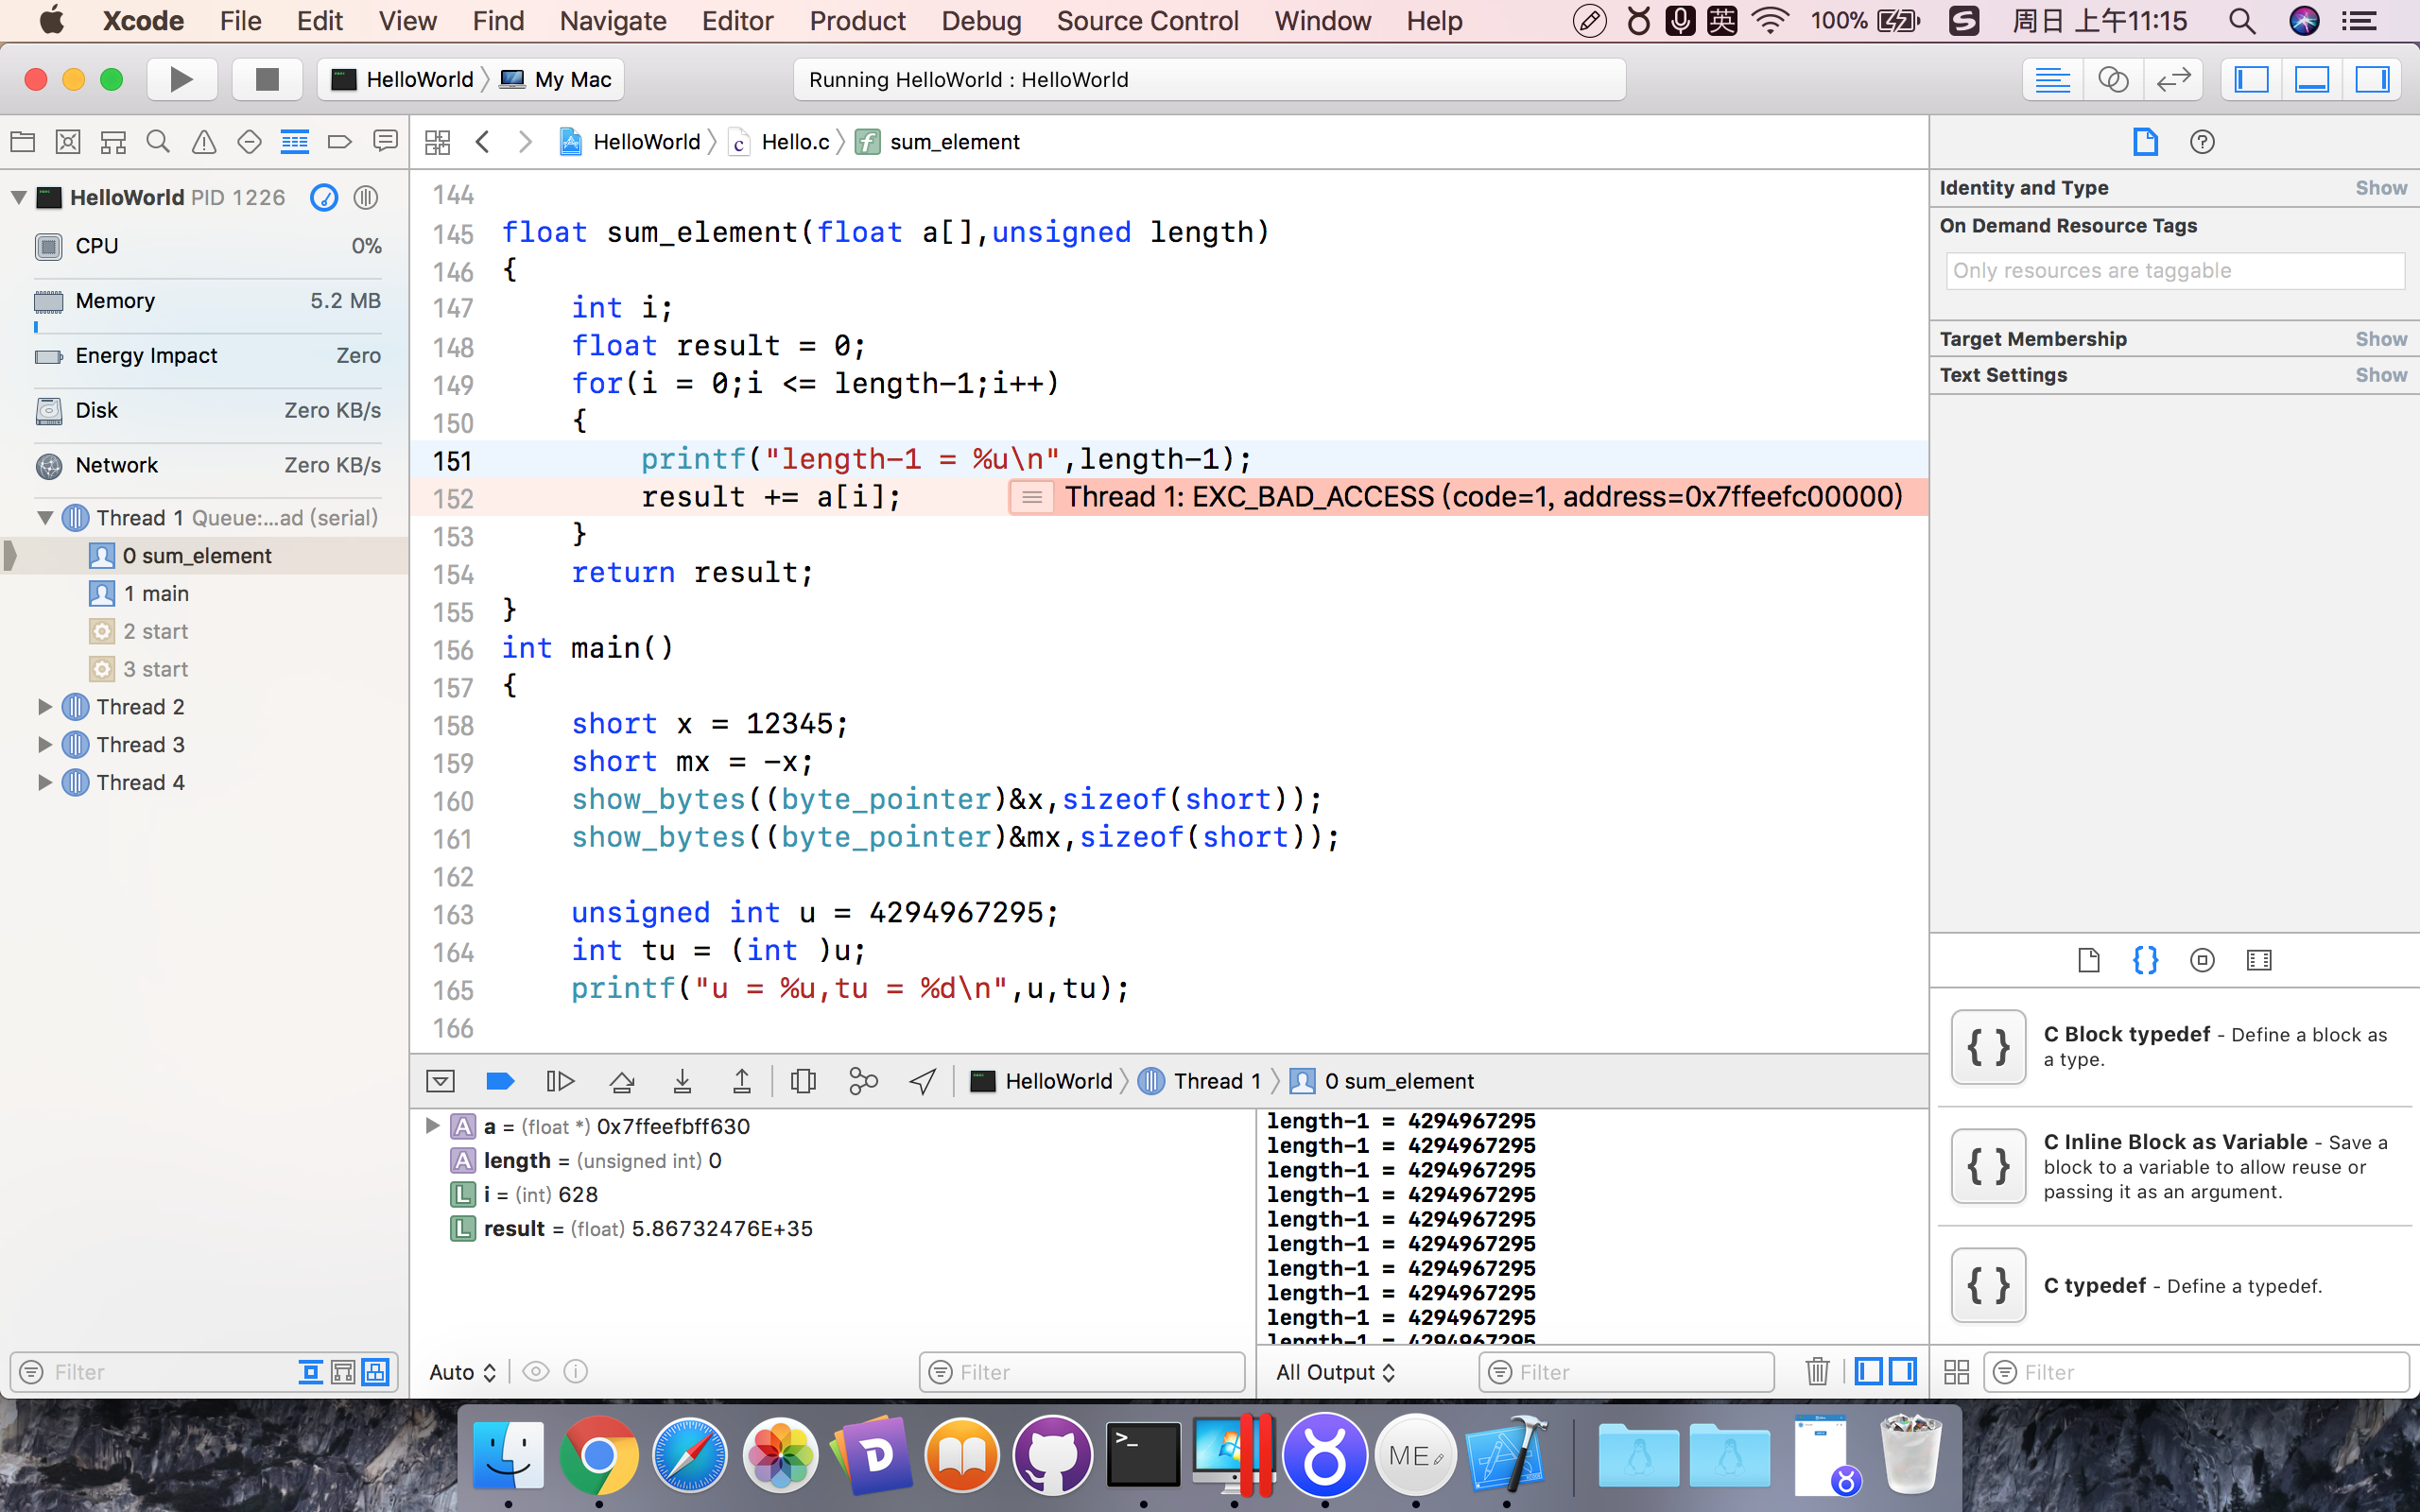
Task: Hide the navigator panel
Action: 2251,79
